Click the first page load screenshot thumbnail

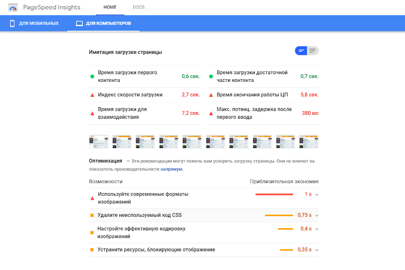click(x=99, y=142)
